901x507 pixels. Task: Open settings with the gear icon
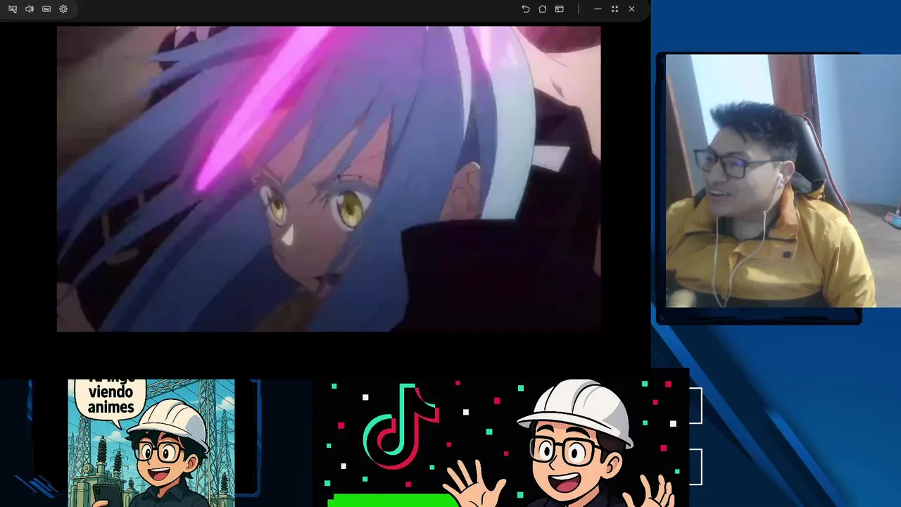[x=63, y=9]
